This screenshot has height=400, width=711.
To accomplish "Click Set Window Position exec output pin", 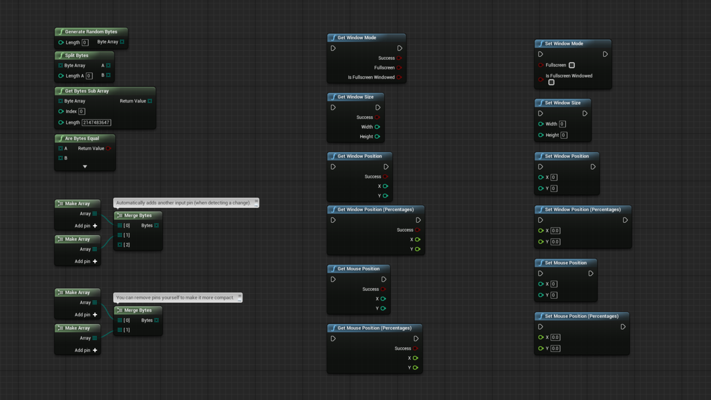I will (x=593, y=167).
